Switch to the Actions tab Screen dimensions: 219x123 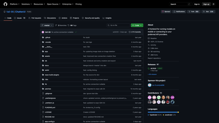point(63,18)
